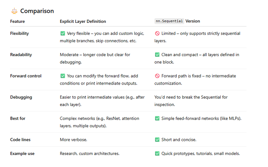Click the prohibited icon before "Forward path is fixed"

coord(157,76)
